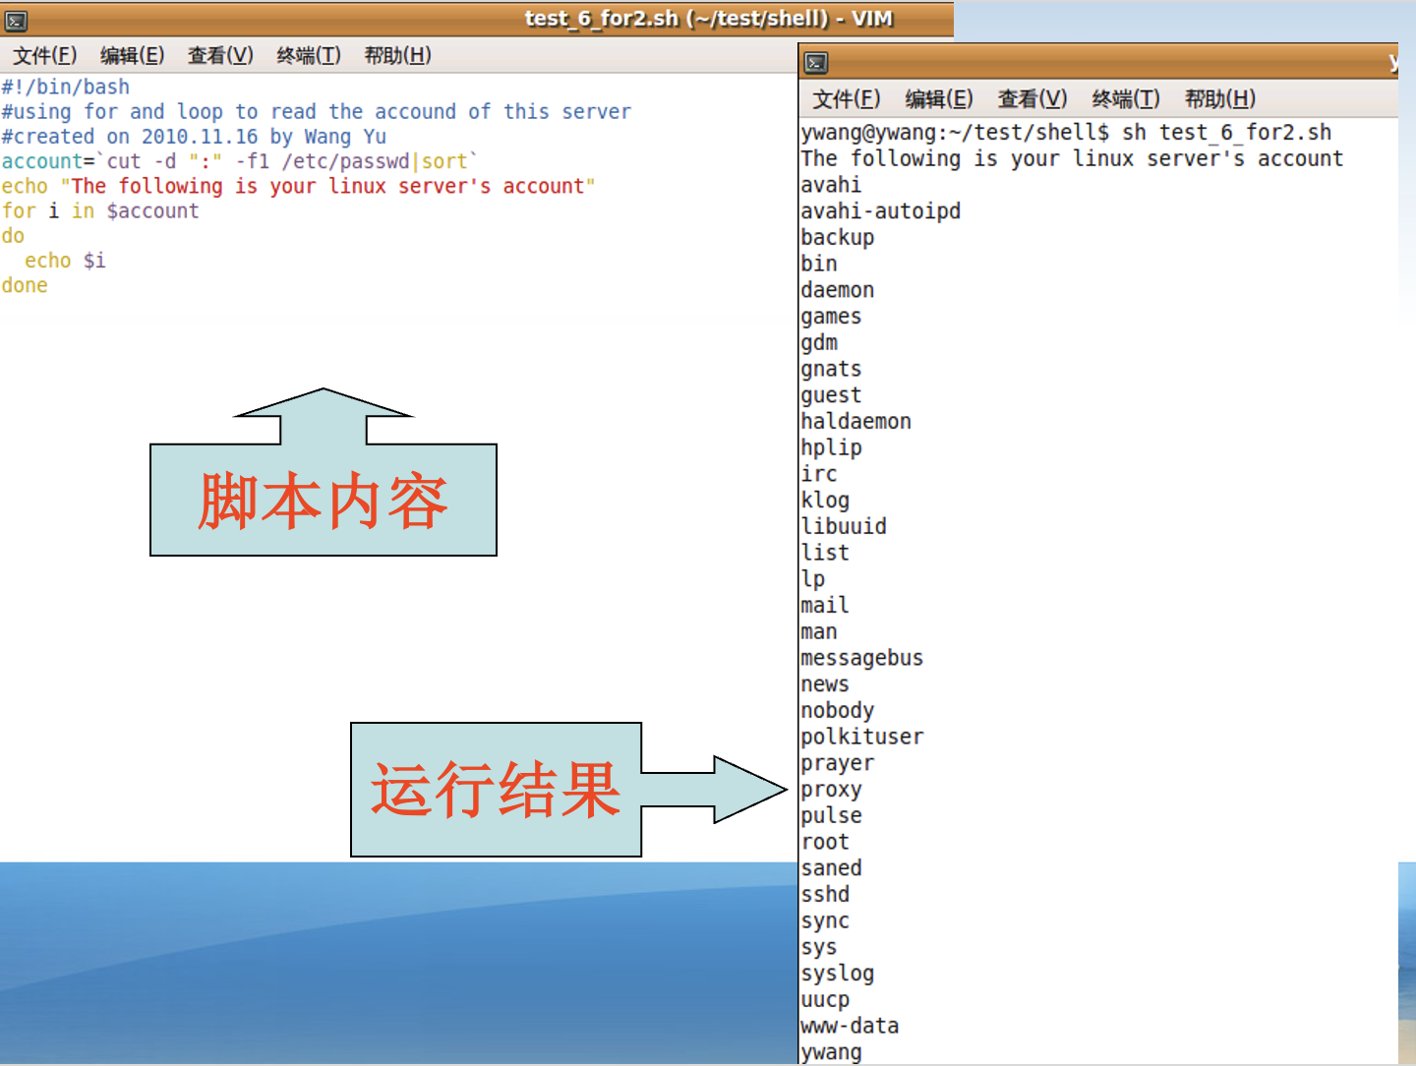Viewport: 1416px width, 1066px height.
Task: Click the 'sys' output line
Action: (x=819, y=947)
